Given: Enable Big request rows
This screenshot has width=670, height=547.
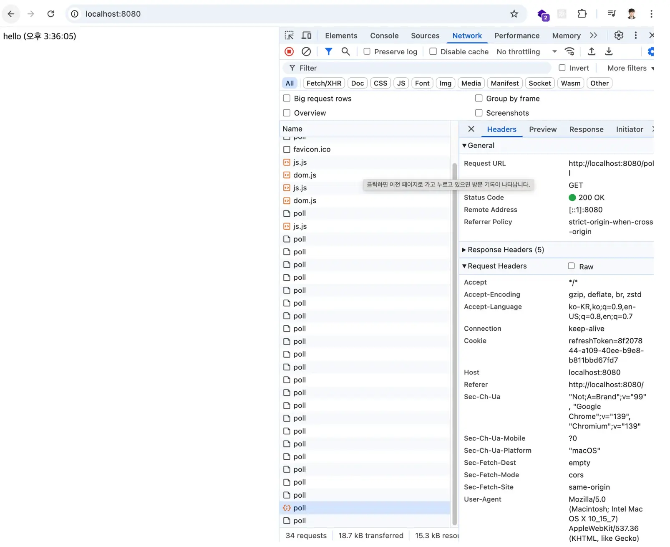Looking at the screenshot, I should click(x=287, y=99).
